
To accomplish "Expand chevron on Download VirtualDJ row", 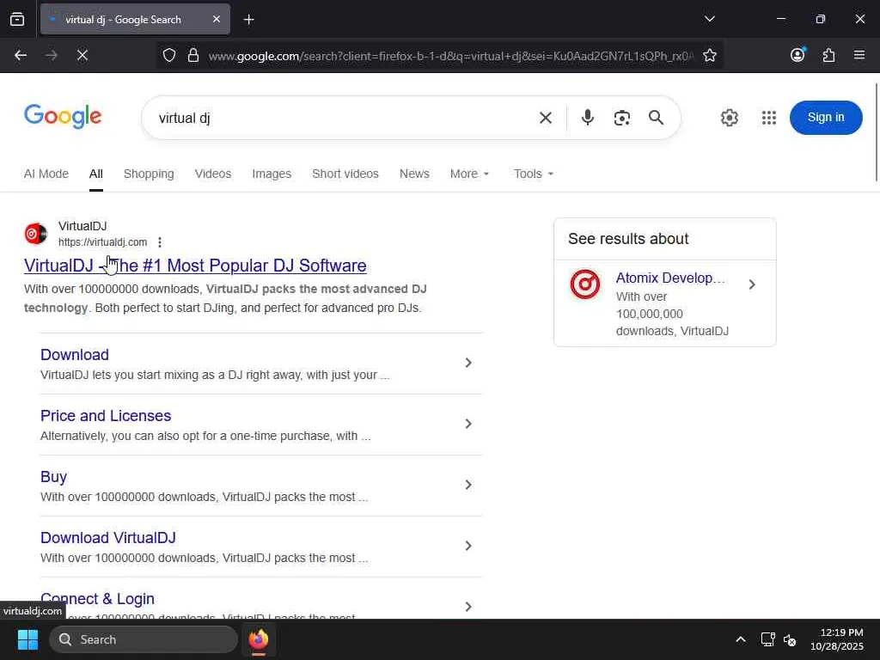I will 468,546.
